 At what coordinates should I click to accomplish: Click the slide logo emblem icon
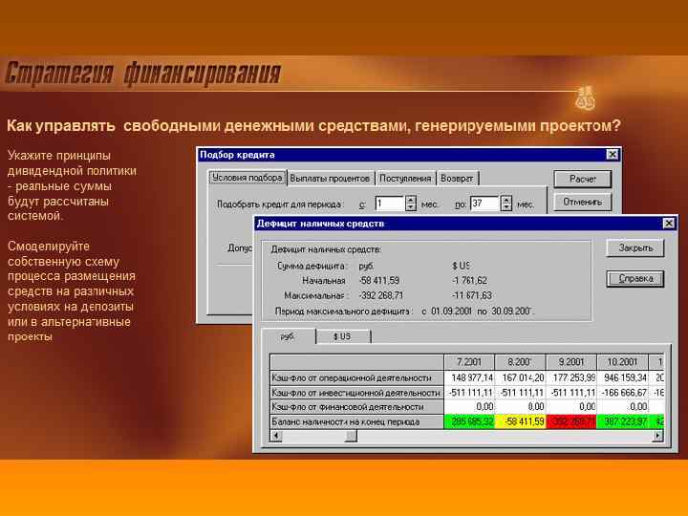[585, 98]
